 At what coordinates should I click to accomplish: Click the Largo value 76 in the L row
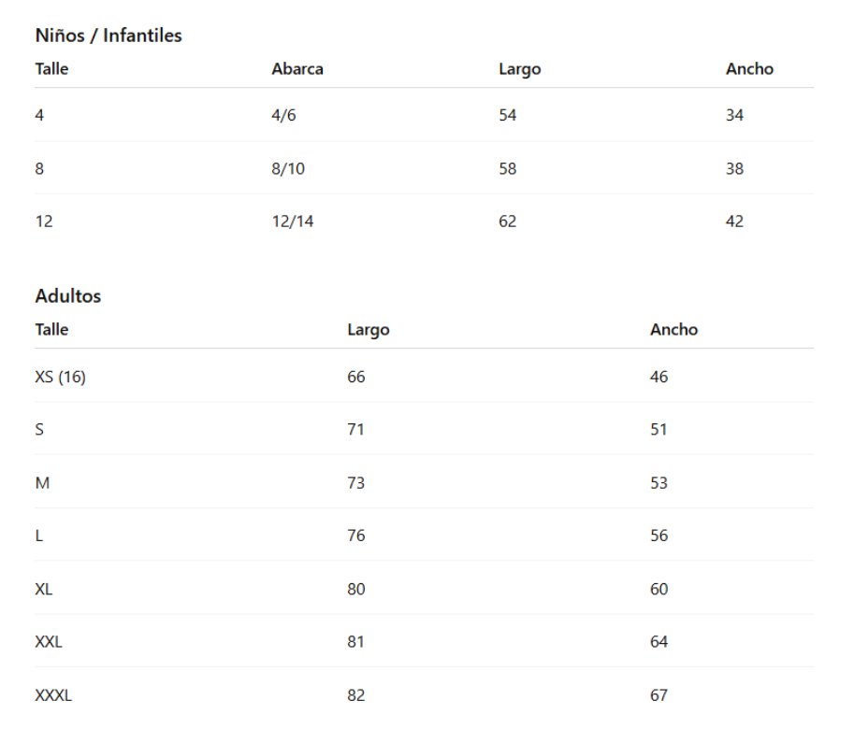tap(356, 536)
